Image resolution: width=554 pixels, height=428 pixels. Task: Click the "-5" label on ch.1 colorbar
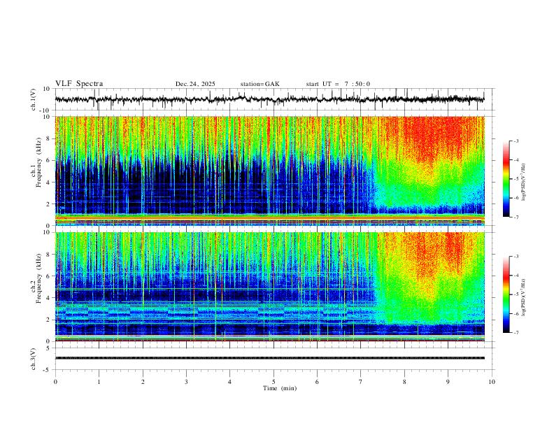pos(516,179)
